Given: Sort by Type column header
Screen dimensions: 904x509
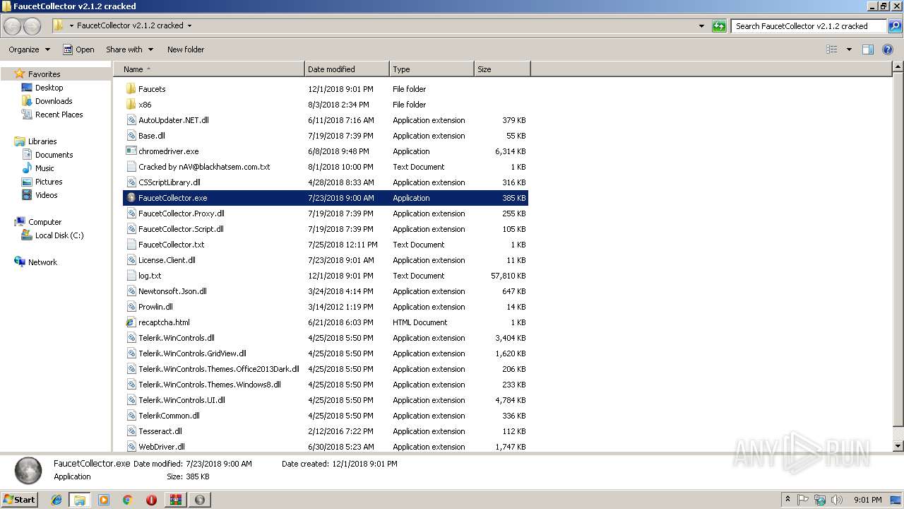Looking at the screenshot, I should tap(432, 69).
